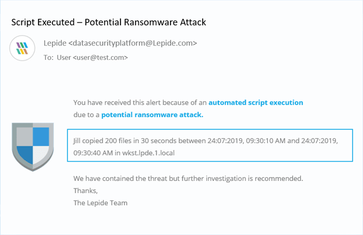The height and width of the screenshot is (235, 363).
Task: Select the boxed alert about Jill's copied files
Action: (x=210, y=145)
